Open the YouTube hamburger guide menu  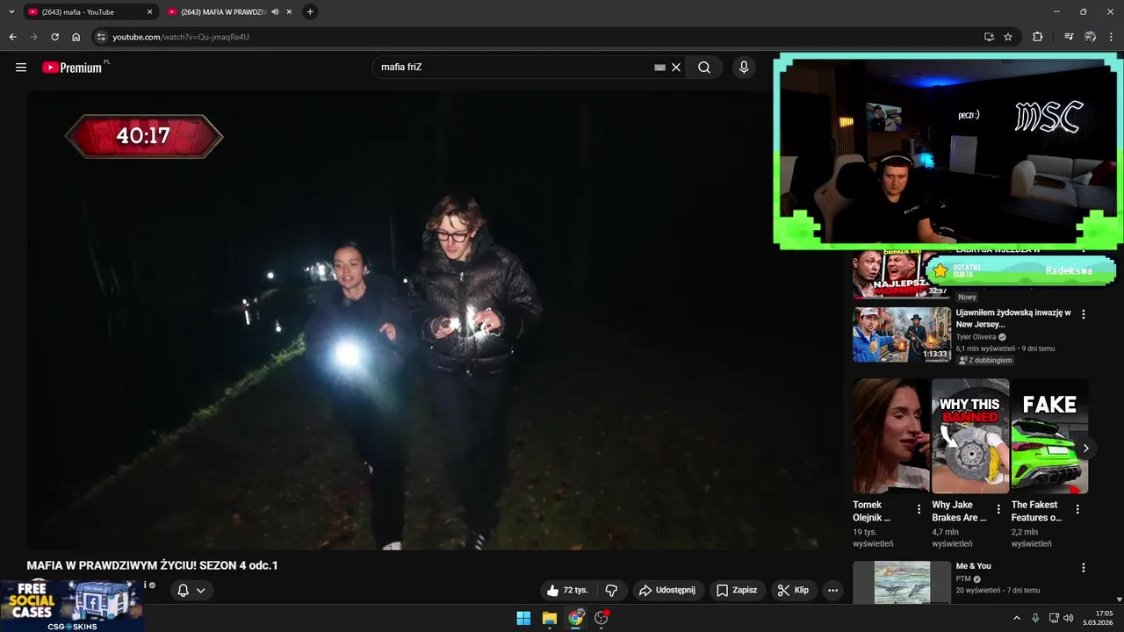21,68
